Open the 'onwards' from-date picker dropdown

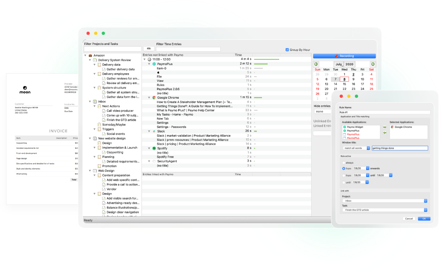(x=368, y=168)
